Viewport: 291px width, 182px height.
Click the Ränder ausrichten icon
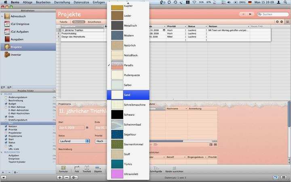pyautogui.click(x=174, y=169)
